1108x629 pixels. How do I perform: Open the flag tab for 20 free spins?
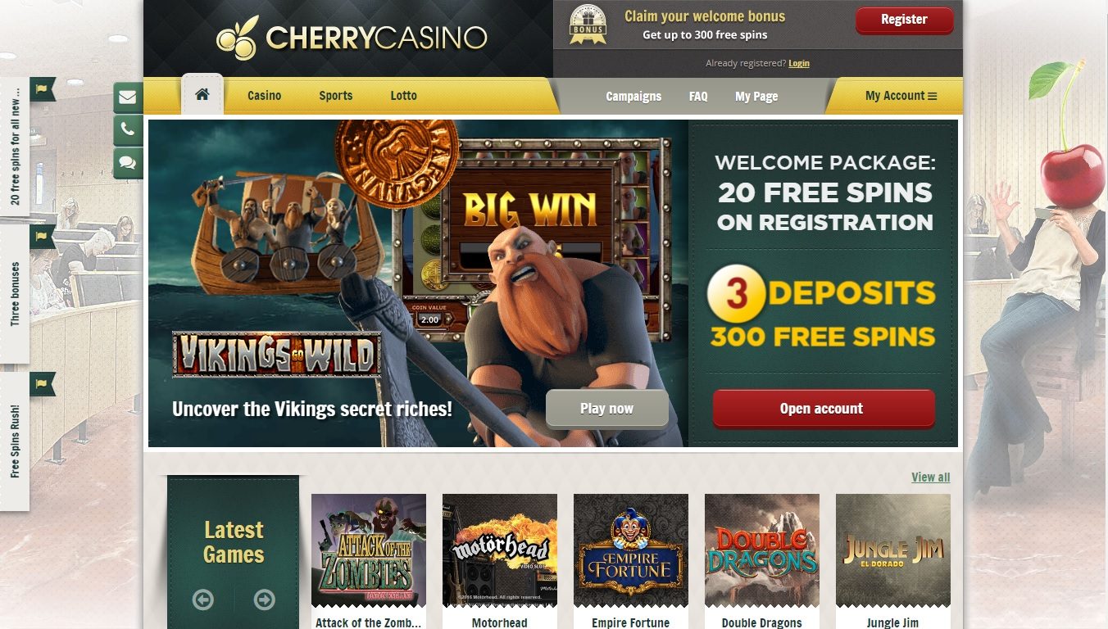43,88
